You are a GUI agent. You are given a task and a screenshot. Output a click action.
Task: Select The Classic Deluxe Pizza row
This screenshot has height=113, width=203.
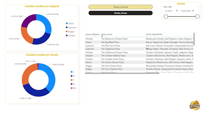pyautogui.click(x=139, y=62)
